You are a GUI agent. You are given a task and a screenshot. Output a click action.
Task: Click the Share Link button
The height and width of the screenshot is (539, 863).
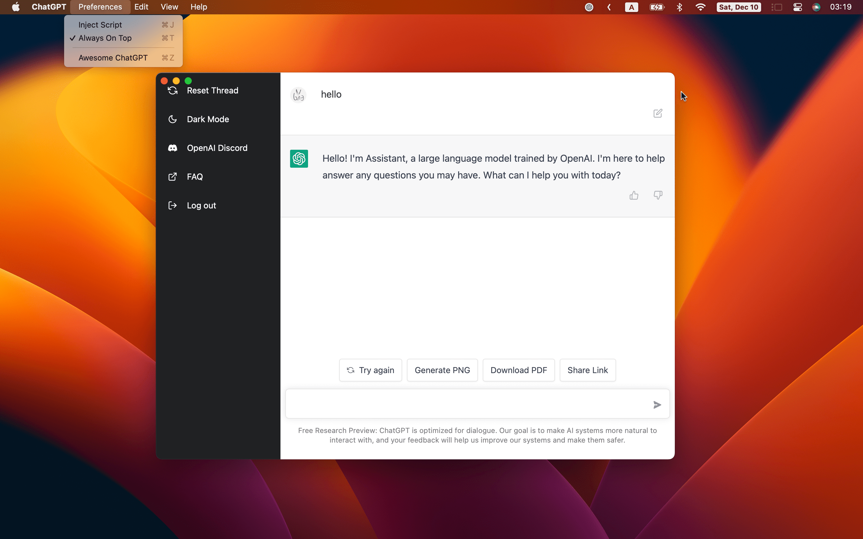pyautogui.click(x=587, y=370)
